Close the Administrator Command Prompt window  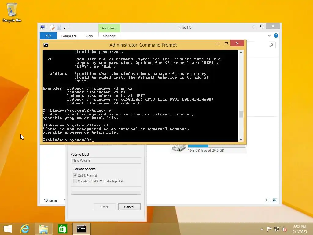[237, 43]
